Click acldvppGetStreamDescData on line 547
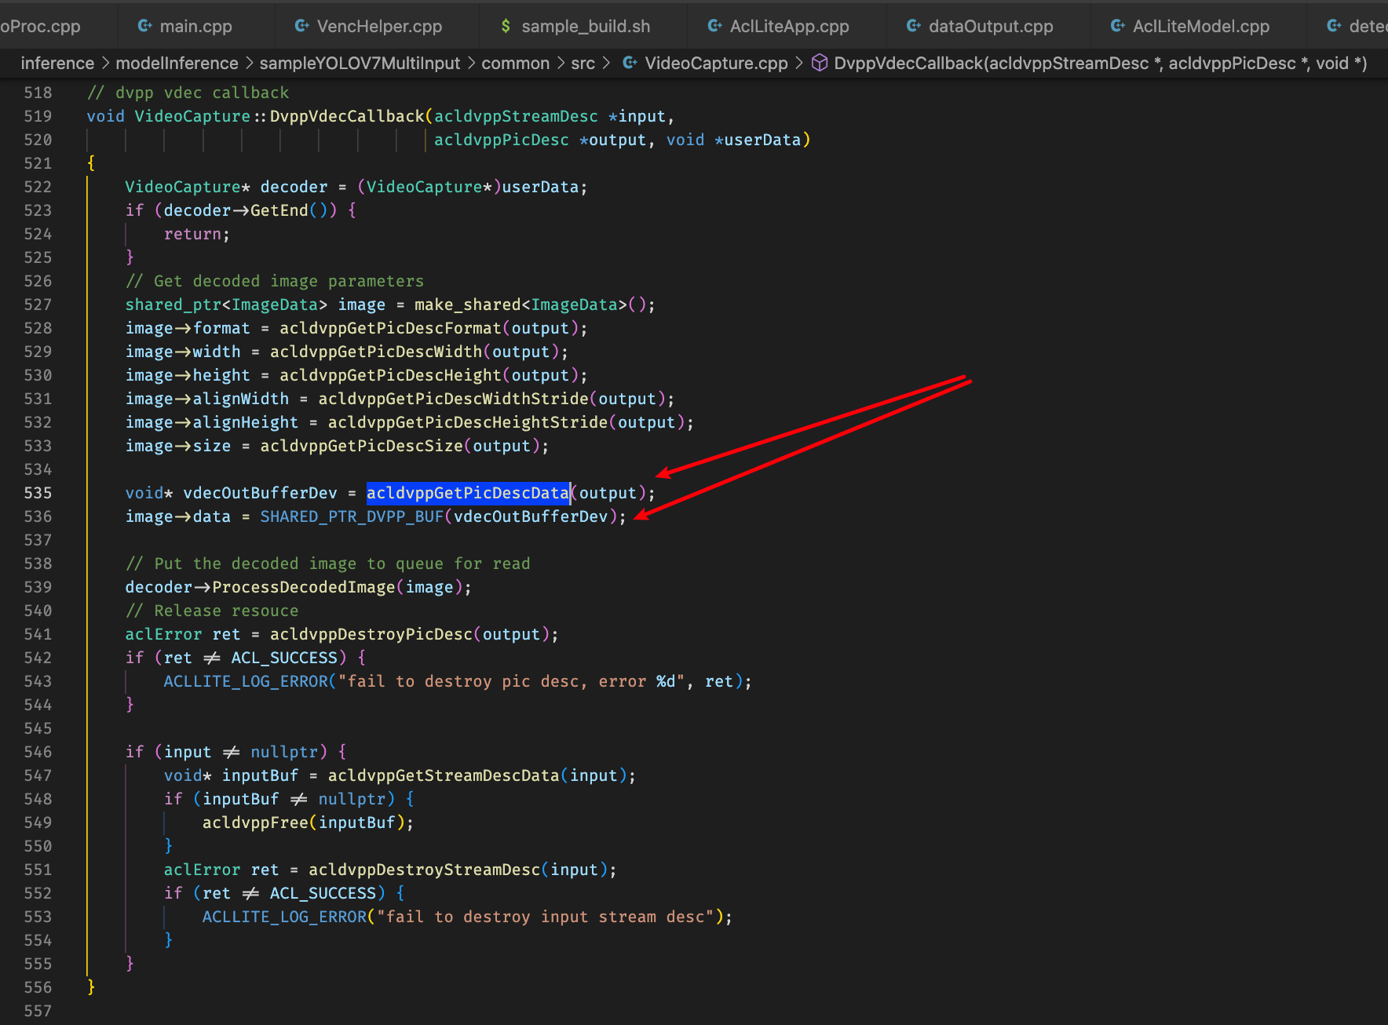The width and height of the screenshot is (1388, 1025). tap(444, 775)
